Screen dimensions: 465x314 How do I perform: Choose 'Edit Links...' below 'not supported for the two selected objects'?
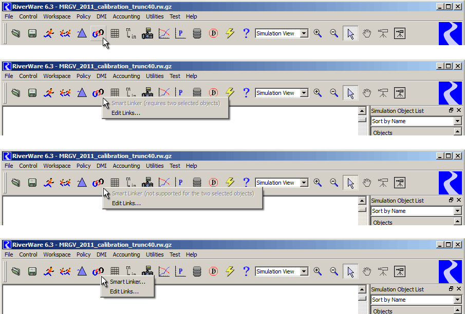coord(182,203)
